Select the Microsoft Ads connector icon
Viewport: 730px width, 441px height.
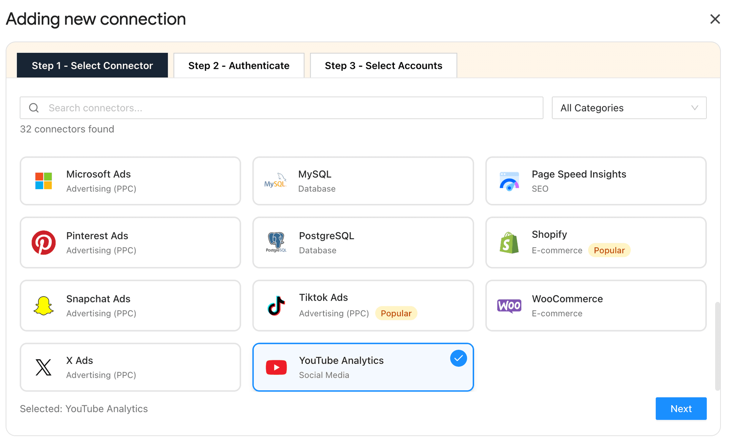coord(43,181)
